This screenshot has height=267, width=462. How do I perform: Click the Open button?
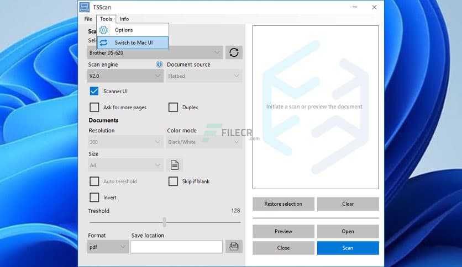(348, 232)
